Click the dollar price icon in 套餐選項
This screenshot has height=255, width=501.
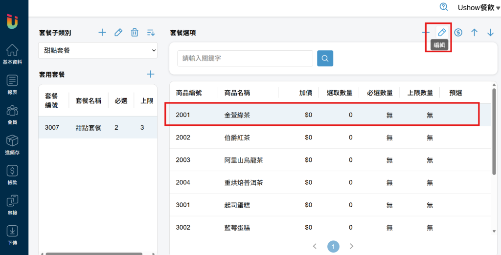point(458,32)
